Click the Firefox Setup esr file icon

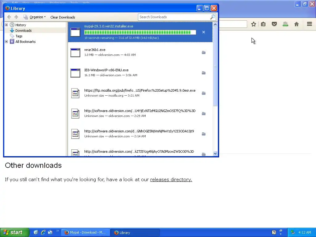click(x=75, y=93)
